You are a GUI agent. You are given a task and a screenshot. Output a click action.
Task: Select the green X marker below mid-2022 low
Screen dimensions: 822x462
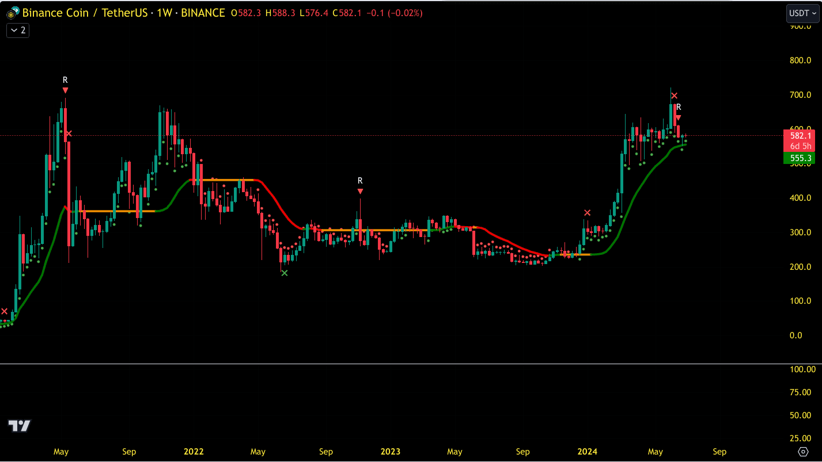(284, 273)
